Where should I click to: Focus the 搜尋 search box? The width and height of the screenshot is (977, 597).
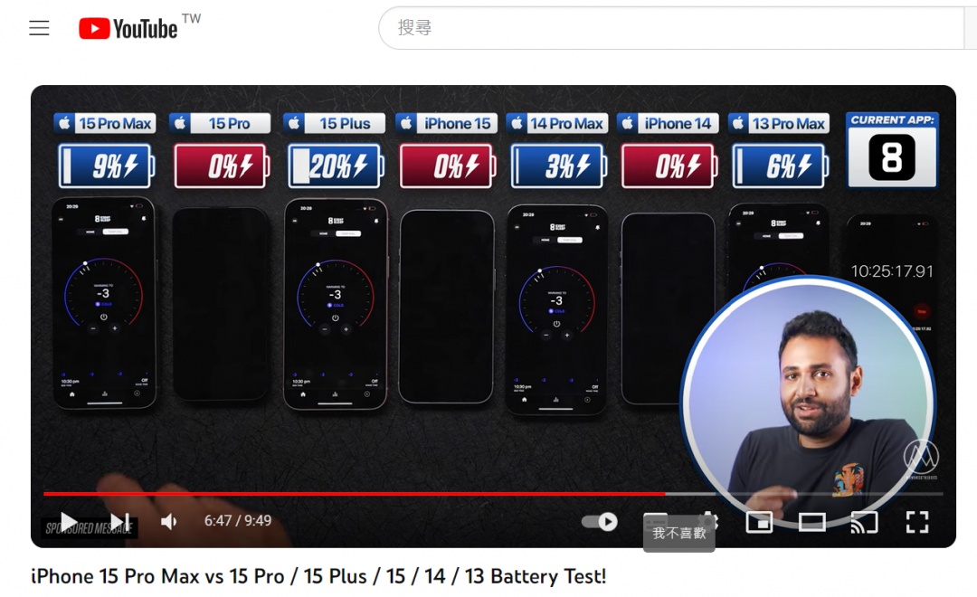[x=669, y=28]
